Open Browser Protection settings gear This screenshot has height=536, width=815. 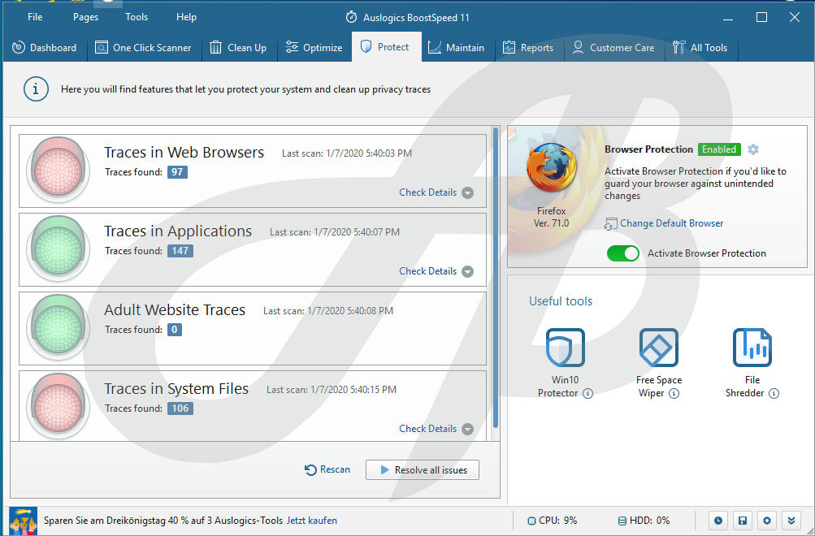point(752,149)
